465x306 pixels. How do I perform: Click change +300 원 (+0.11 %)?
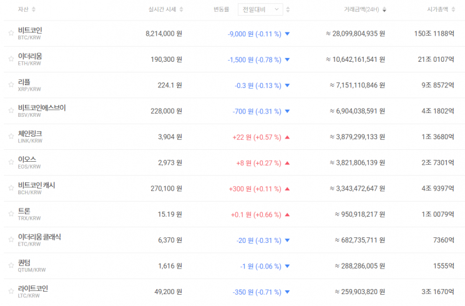pos(255,189)
